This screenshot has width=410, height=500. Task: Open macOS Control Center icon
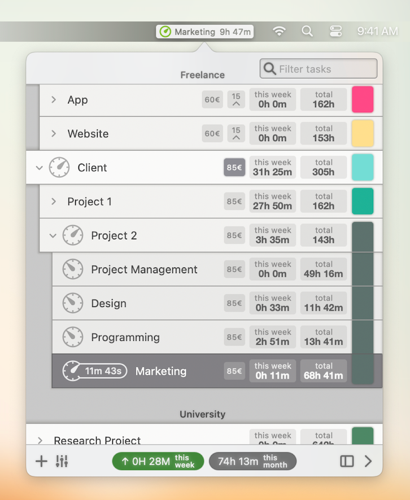[335, 32]
